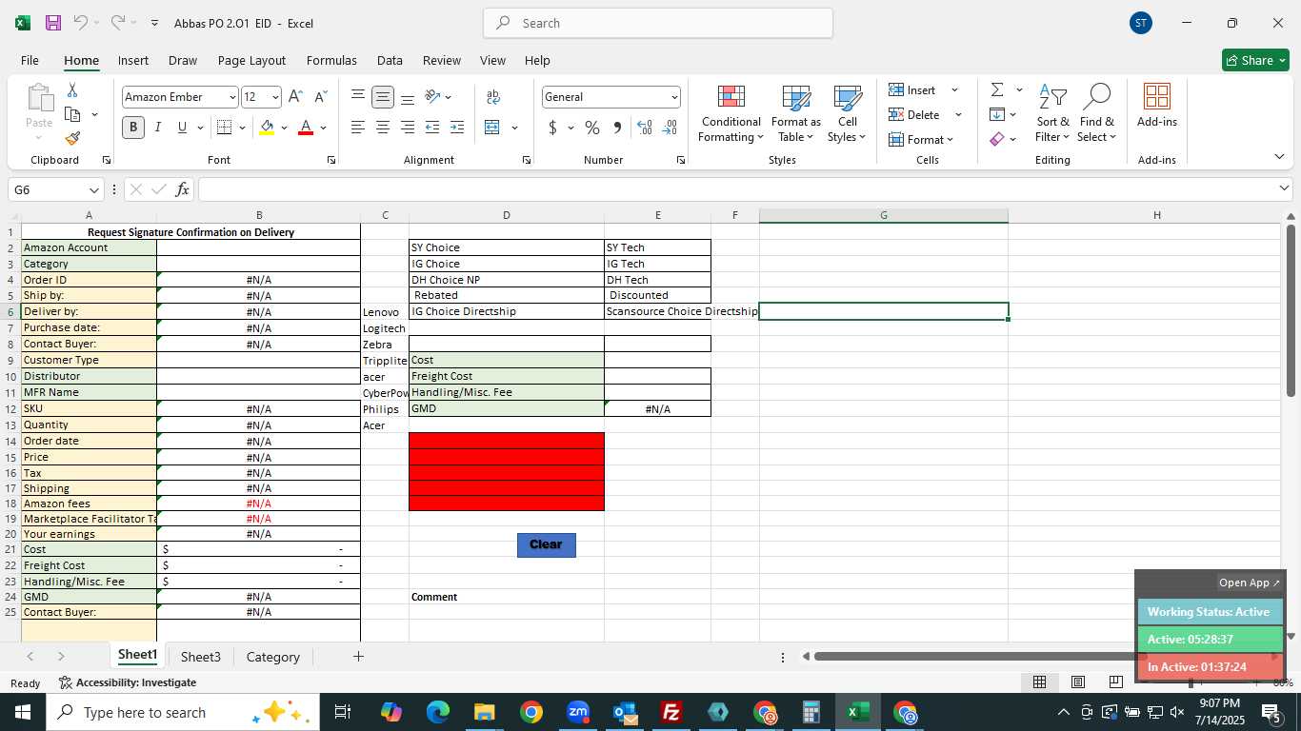Open FileZilla from the taskbar

click(671, 712)
